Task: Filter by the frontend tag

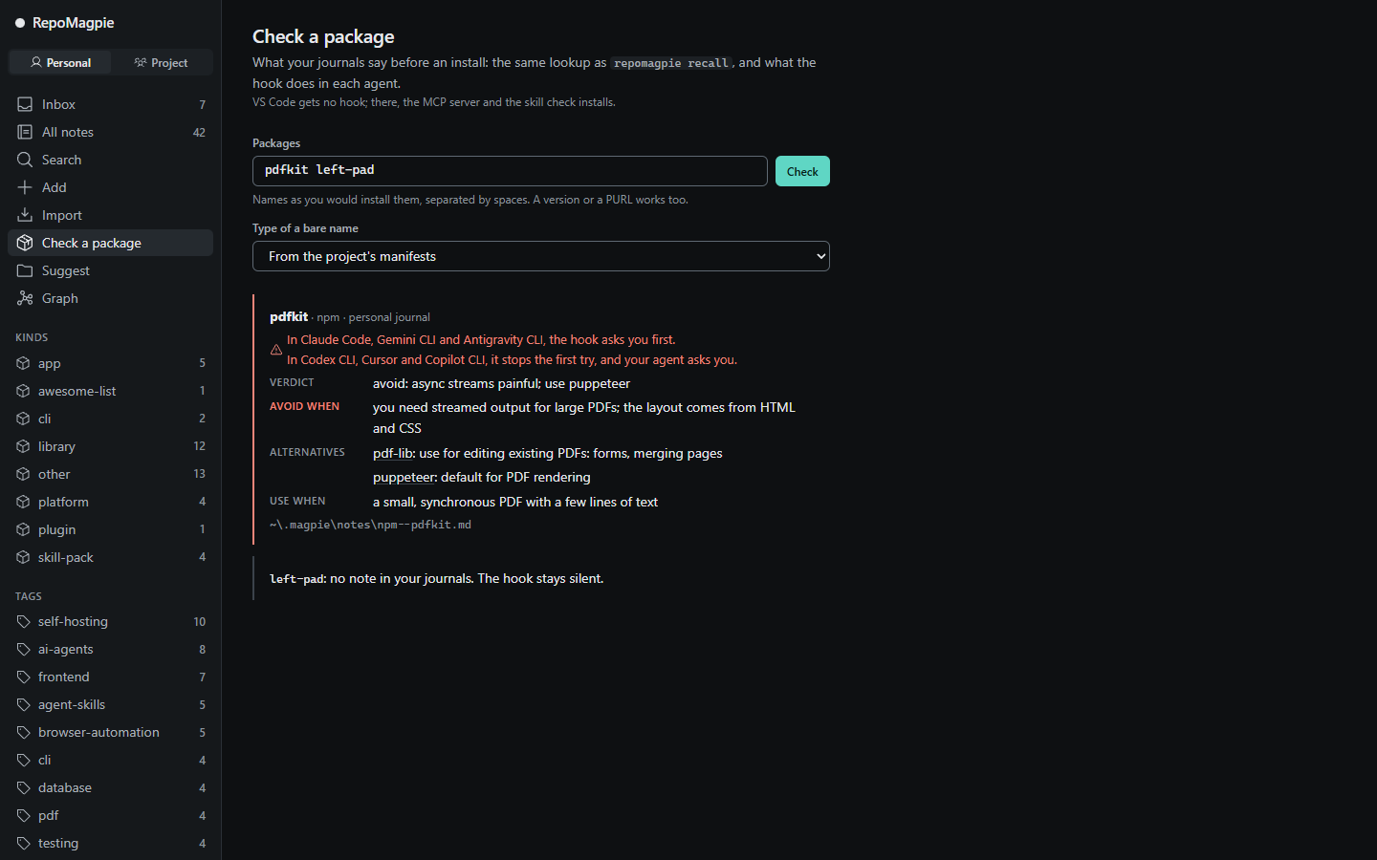Action: pos(110,677)
